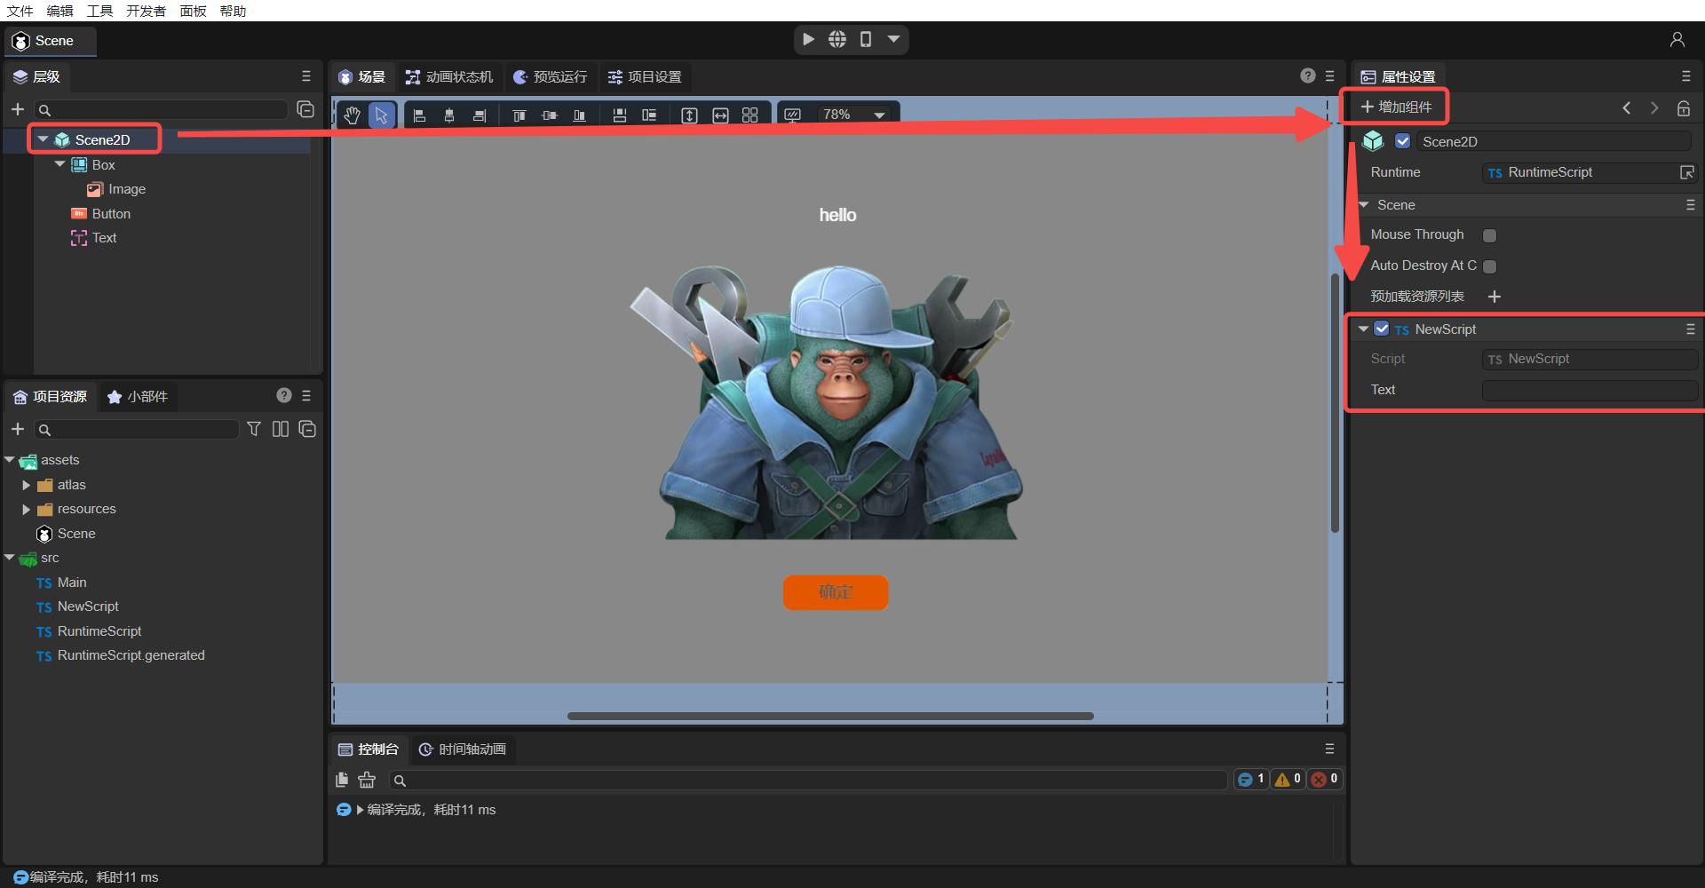Align nodes to vertical middle
Screen dimensions: 1705x888
pos(550,115)
